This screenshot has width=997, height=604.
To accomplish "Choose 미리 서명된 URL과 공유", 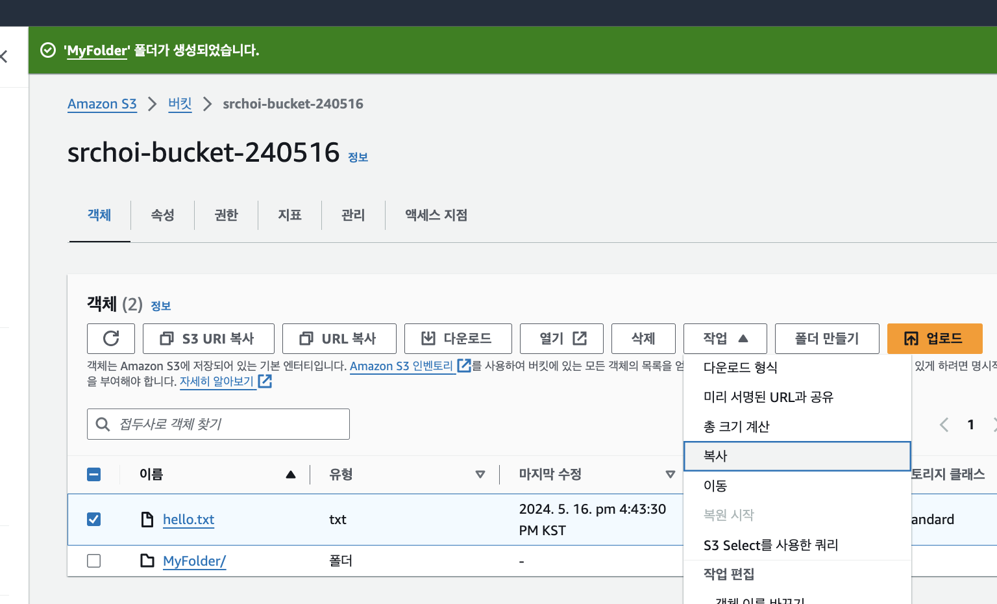I will 797,397.
